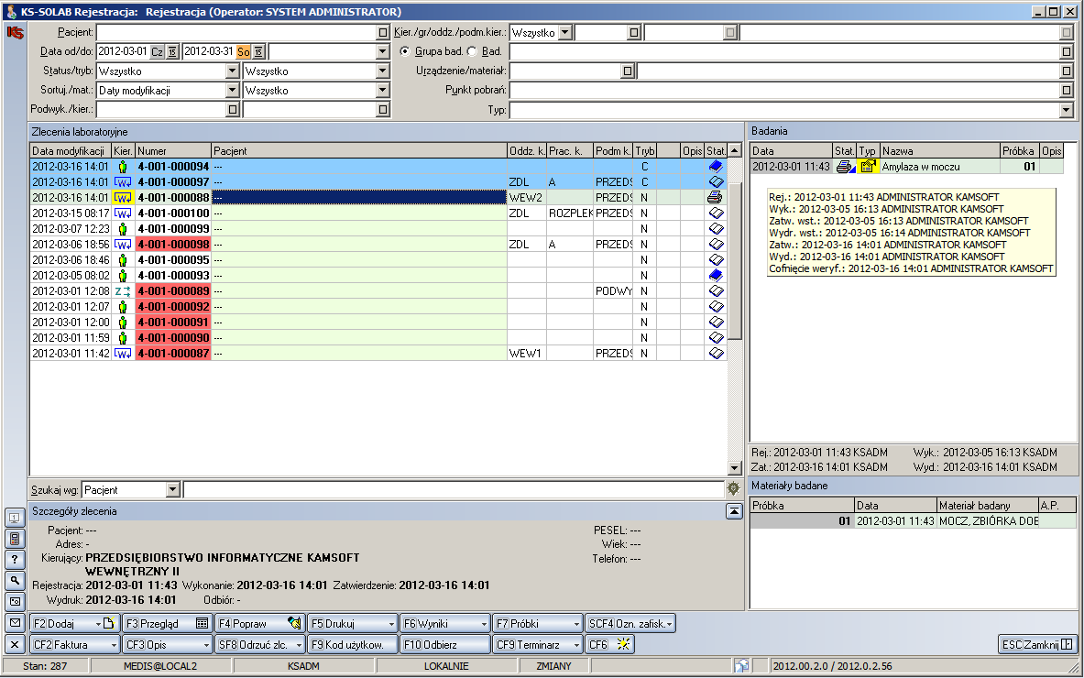The height and width of the screenshot is (678, 1084).
Task: Click the gear icon beside search field
Action: pyautogui.click(x=733, y=490)
